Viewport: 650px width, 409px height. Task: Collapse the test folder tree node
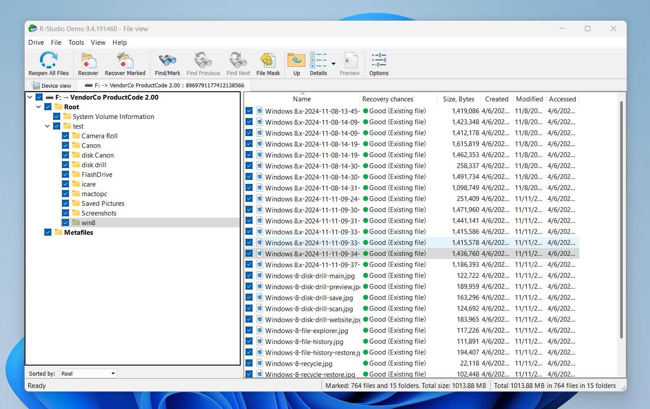(47, 126)
